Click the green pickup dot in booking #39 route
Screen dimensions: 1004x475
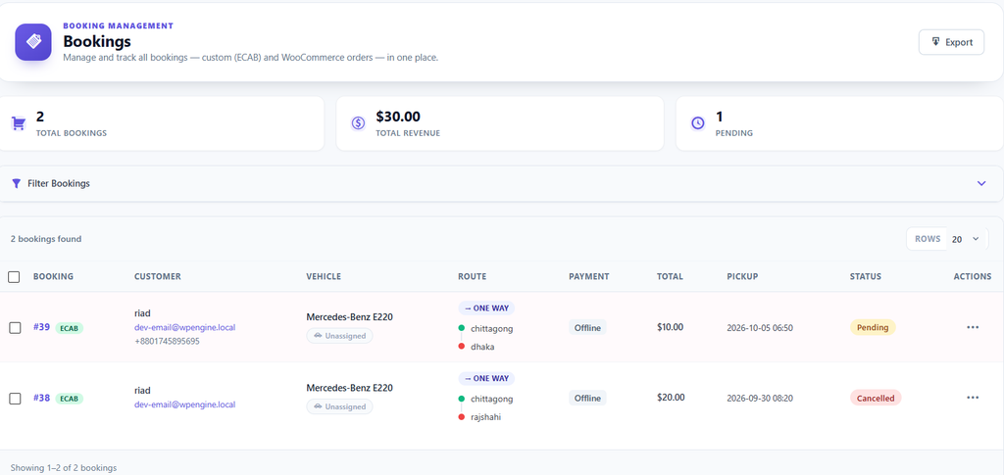point(461,329)
